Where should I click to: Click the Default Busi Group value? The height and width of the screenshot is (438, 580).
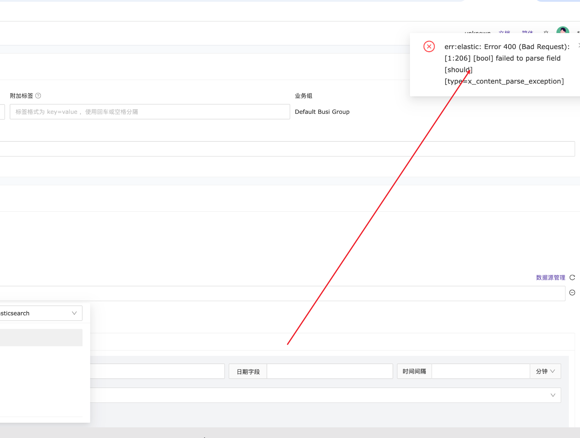(322, 112)
